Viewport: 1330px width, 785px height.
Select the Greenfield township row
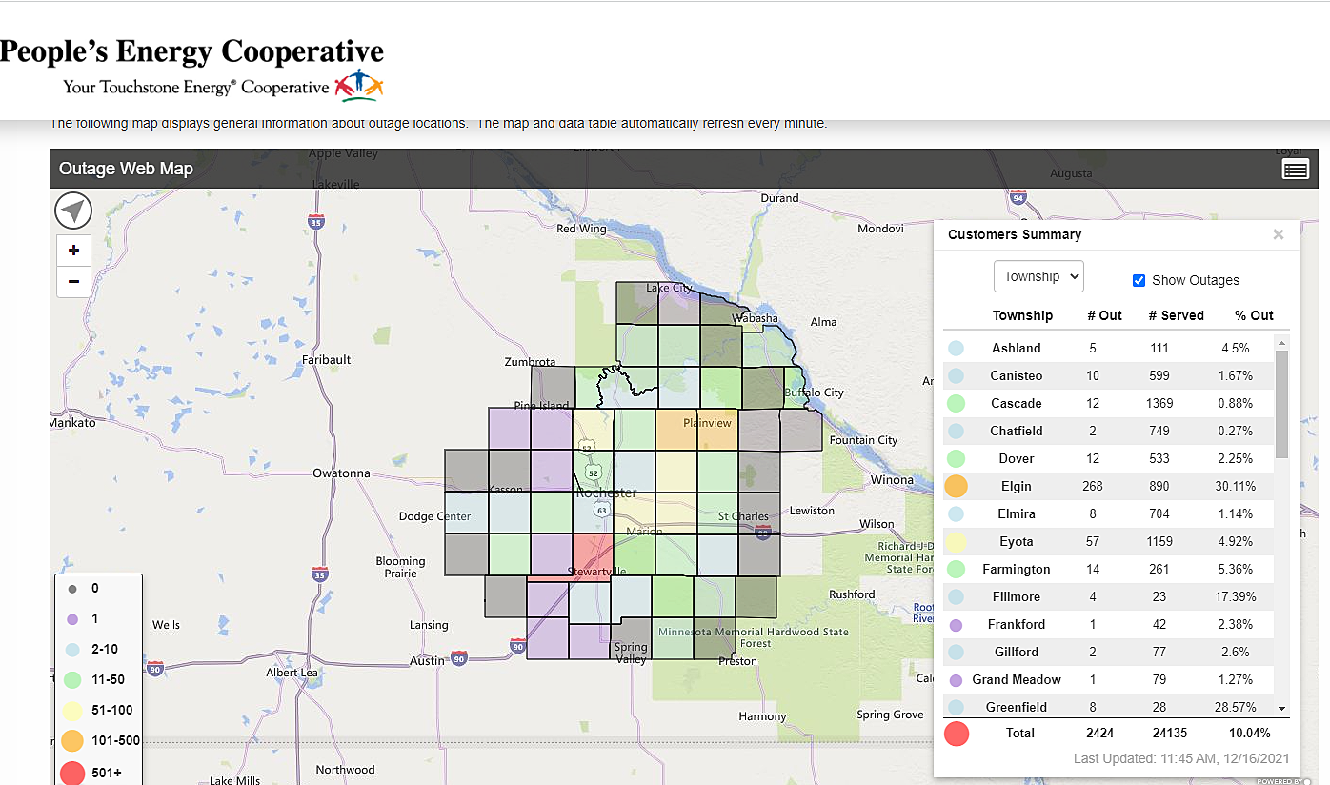coord(1109,706)
